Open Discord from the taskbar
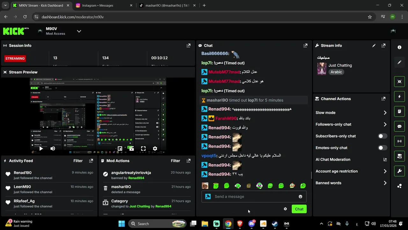The width and height of the screenshot is (408, 230). click(x=251, y=224)
